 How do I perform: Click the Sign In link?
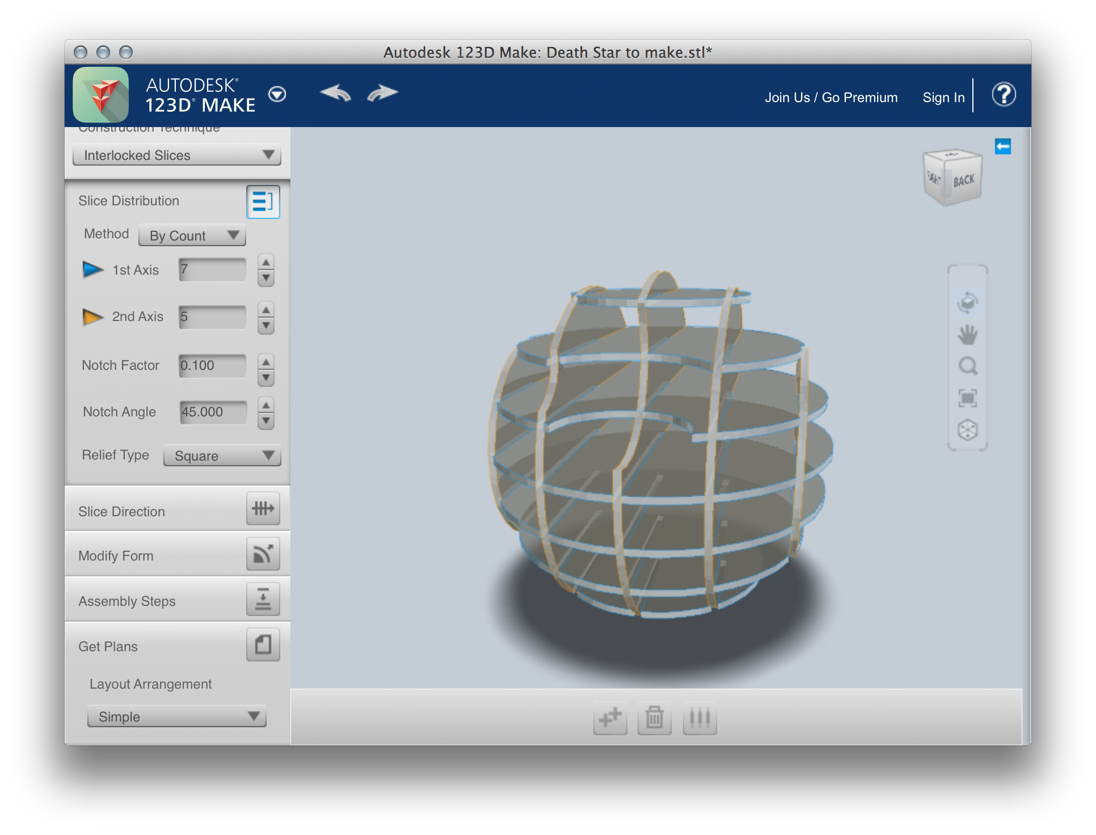[x=943, y=98]
